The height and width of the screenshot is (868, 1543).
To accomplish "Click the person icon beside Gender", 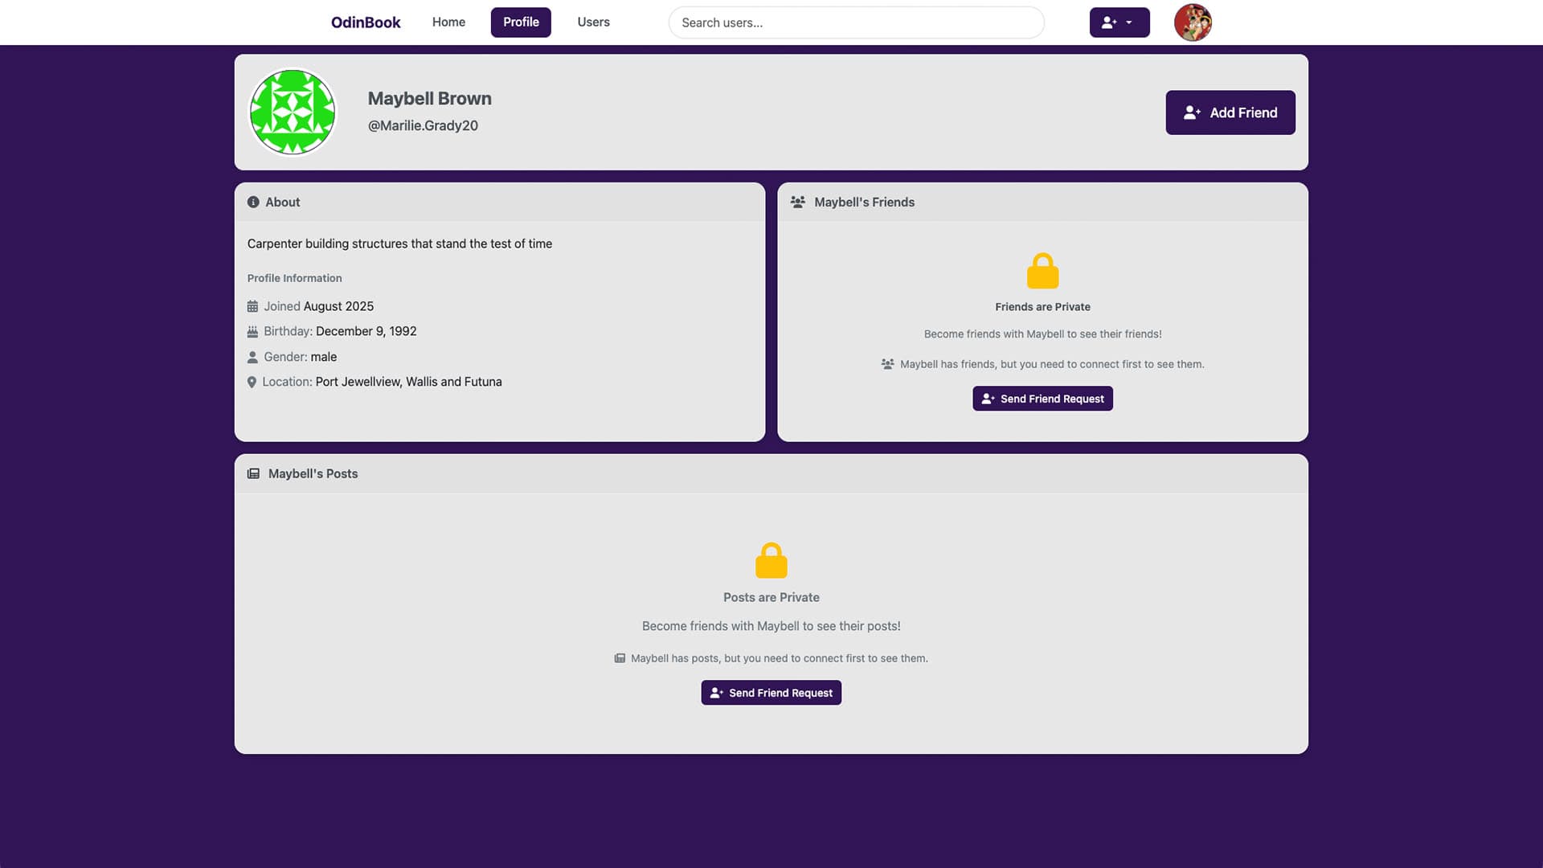I will 252,357.
